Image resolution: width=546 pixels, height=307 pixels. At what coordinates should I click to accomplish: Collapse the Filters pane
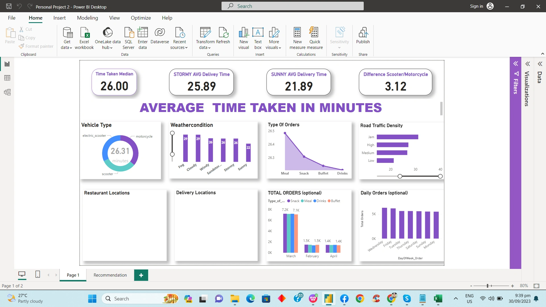(x=516, y=63)
